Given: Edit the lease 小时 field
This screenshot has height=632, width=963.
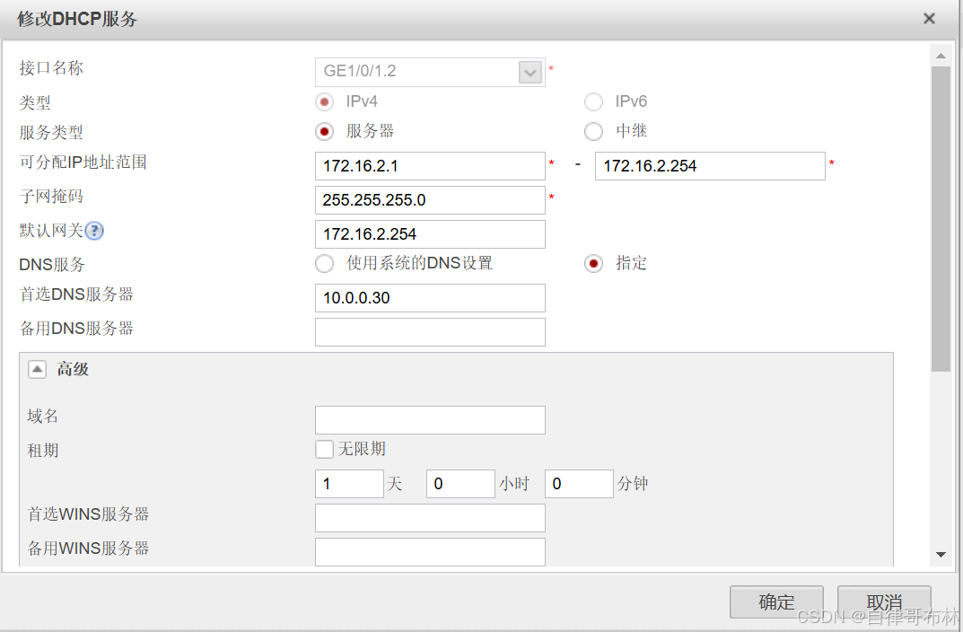Looking at the screenshot, I should pos(460,484).
